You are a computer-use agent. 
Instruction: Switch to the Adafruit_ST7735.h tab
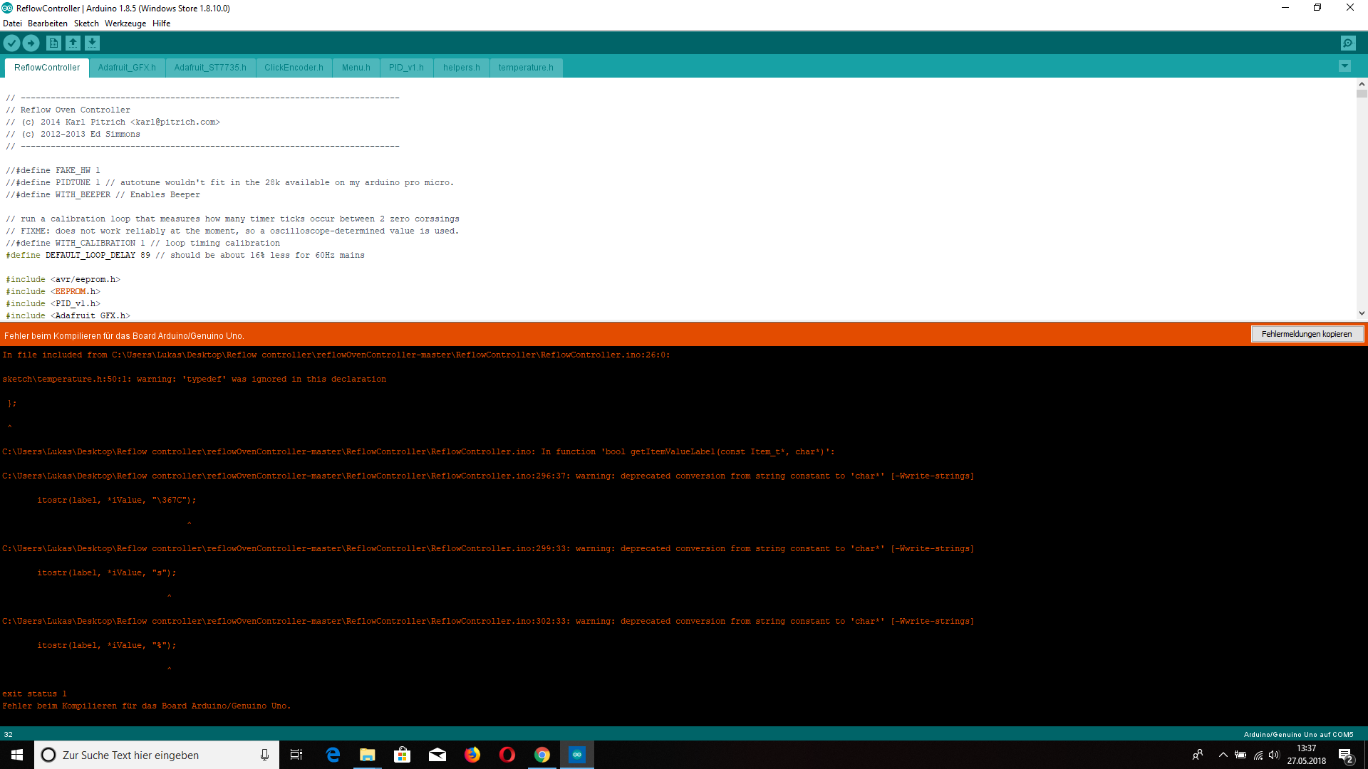pos(210,68)
